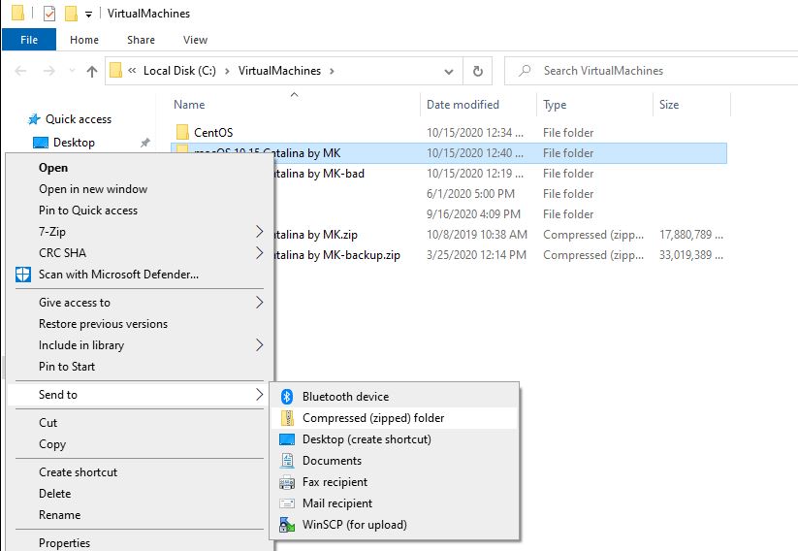Open the Quick Access Toolbar customize dropdown

(x=88, y=14)
